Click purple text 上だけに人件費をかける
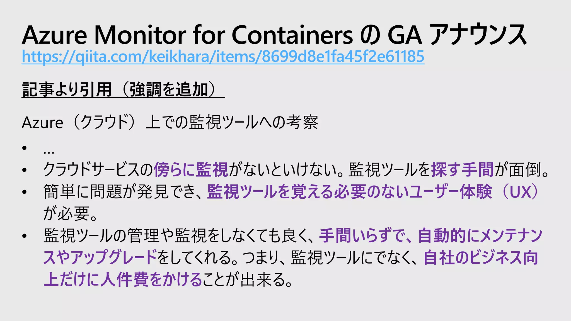 [x=123, y=279]
